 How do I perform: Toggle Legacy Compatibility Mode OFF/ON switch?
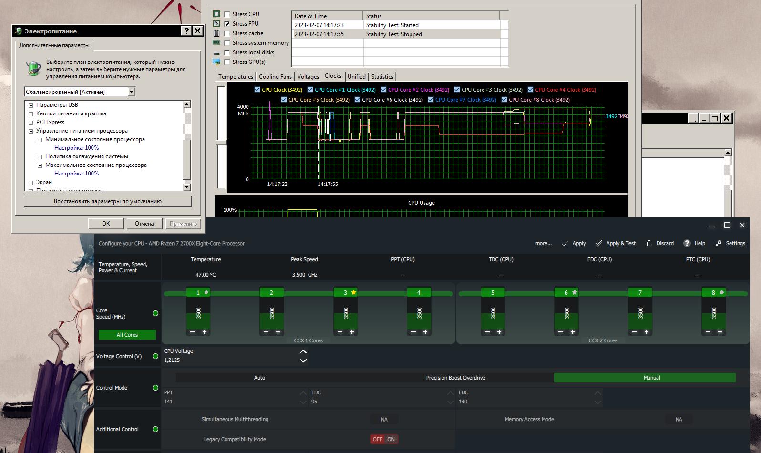[384, 439]
